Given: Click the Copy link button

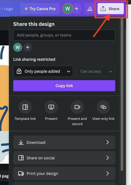Looking at the screenshot, I should (x=64, y=86).
